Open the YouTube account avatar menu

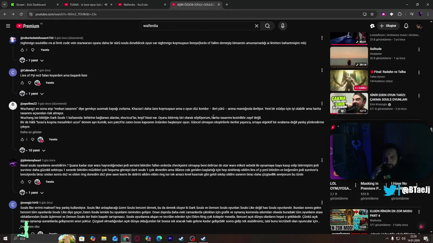click(419, 26)
